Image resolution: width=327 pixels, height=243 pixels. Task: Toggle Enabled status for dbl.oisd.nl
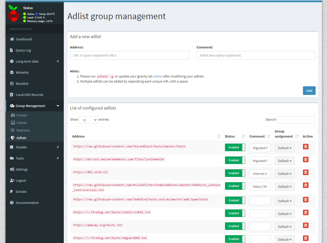click(x=235, y=173)
